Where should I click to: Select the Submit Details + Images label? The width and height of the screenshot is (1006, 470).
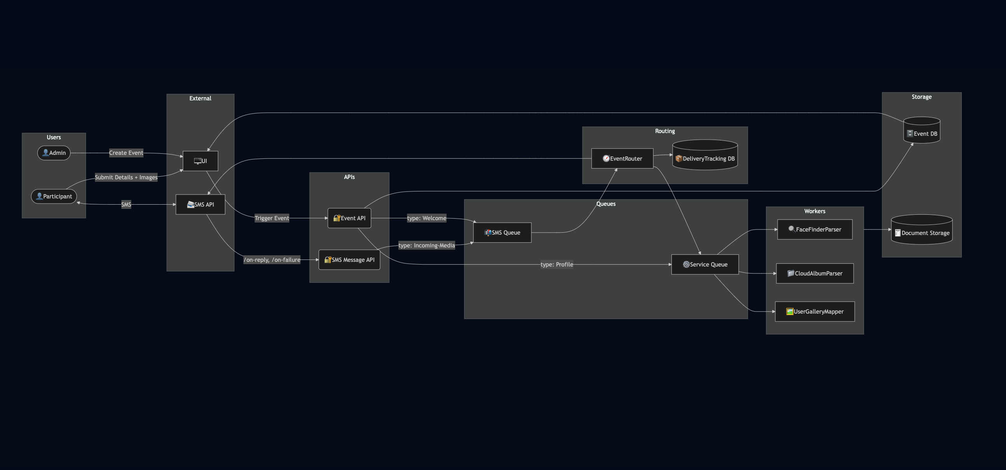126,177
